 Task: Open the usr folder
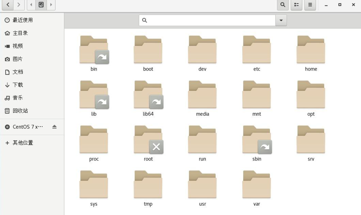pyautogui.click(x=202, y=185)
